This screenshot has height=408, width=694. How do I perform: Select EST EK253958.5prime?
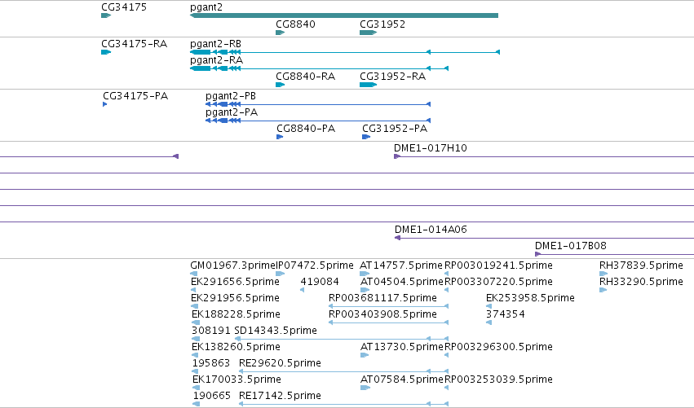[x=530, y=298]
